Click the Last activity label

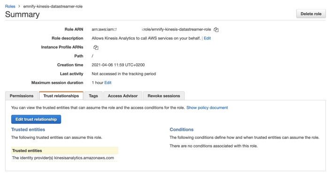pos(71,74)
